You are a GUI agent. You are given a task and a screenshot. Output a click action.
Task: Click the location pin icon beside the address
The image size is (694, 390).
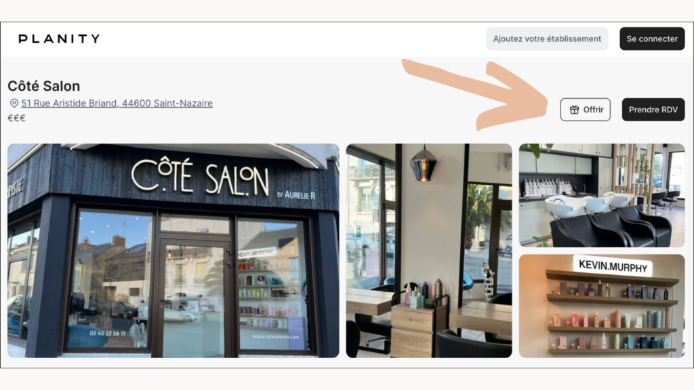(14, 103)
